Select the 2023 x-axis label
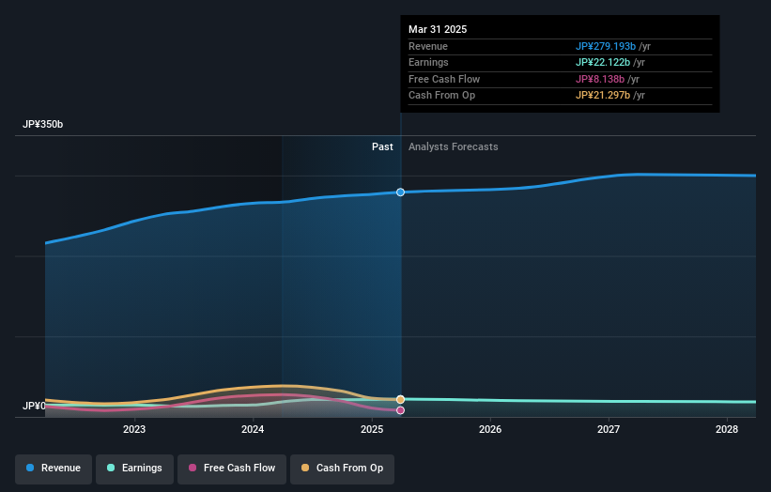 [134, 430]
